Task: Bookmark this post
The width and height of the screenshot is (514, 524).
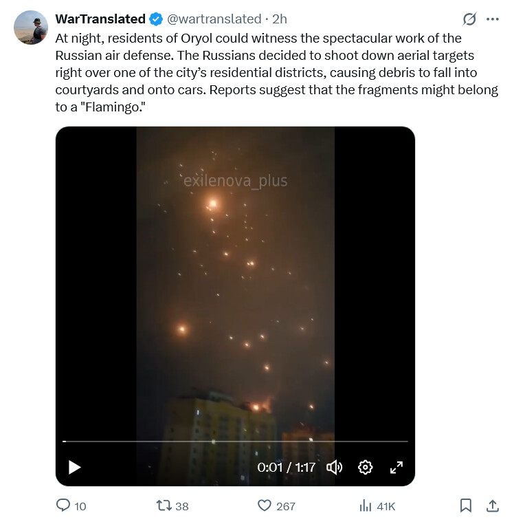Action: tap(466, 506)
